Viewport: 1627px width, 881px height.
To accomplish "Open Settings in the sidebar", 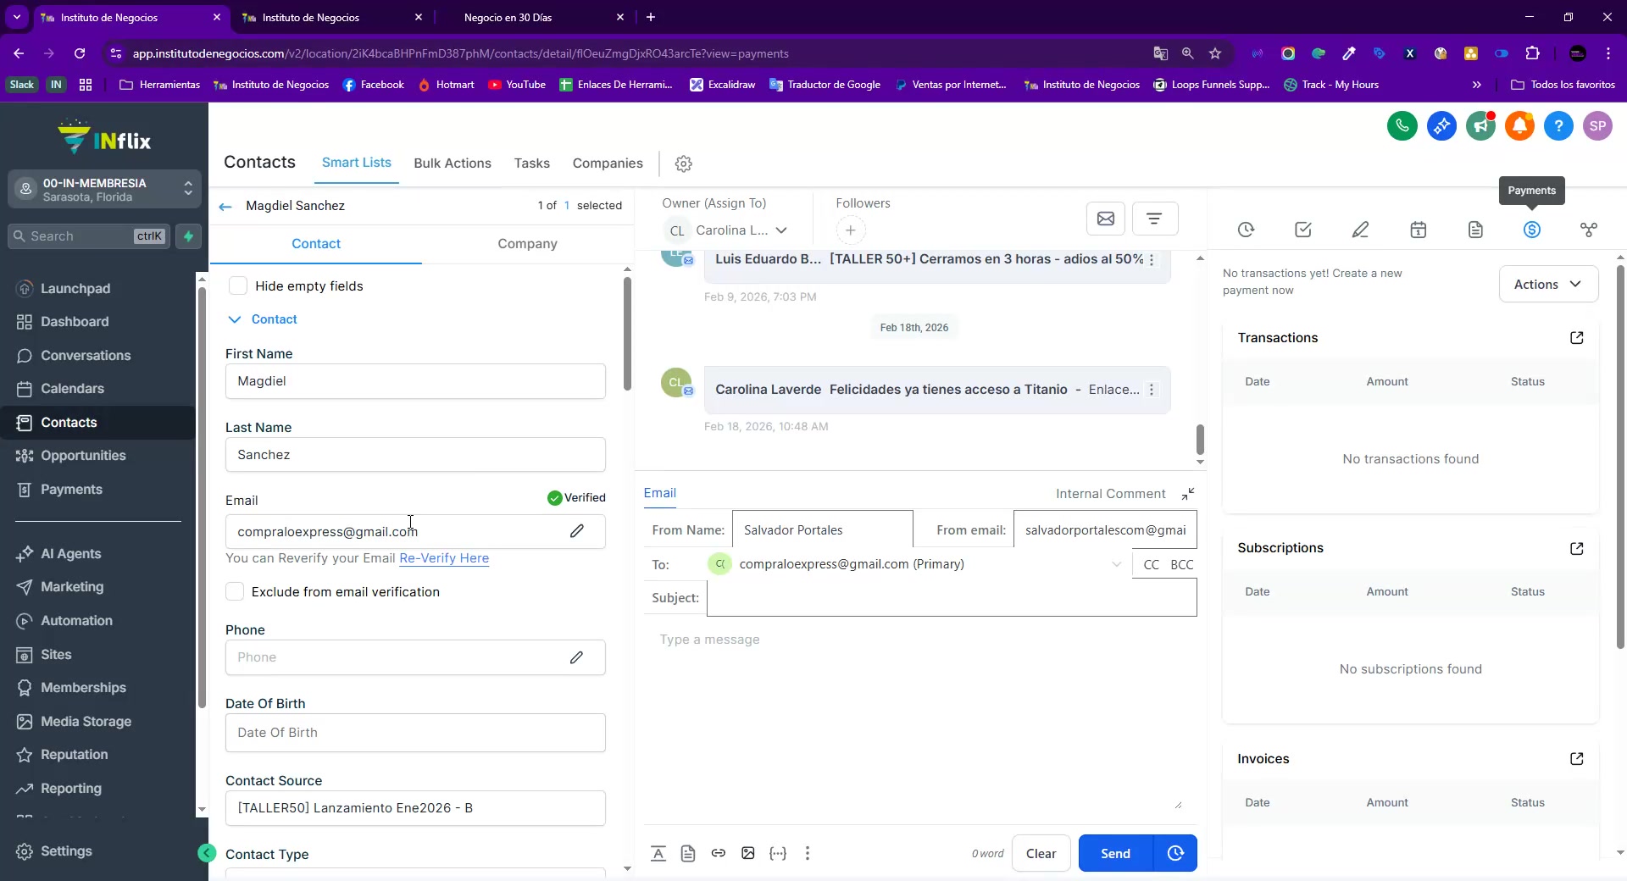I will [x=66, y=851].
